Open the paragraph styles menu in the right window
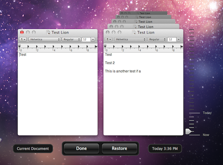Screen dimensions: 223x165 coord(108,39)
